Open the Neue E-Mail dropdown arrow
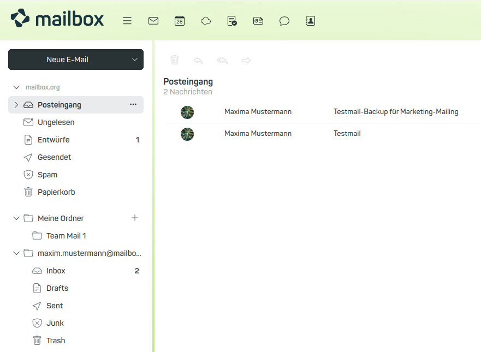The width and height of the screenshot is (481, 352). 135,59
